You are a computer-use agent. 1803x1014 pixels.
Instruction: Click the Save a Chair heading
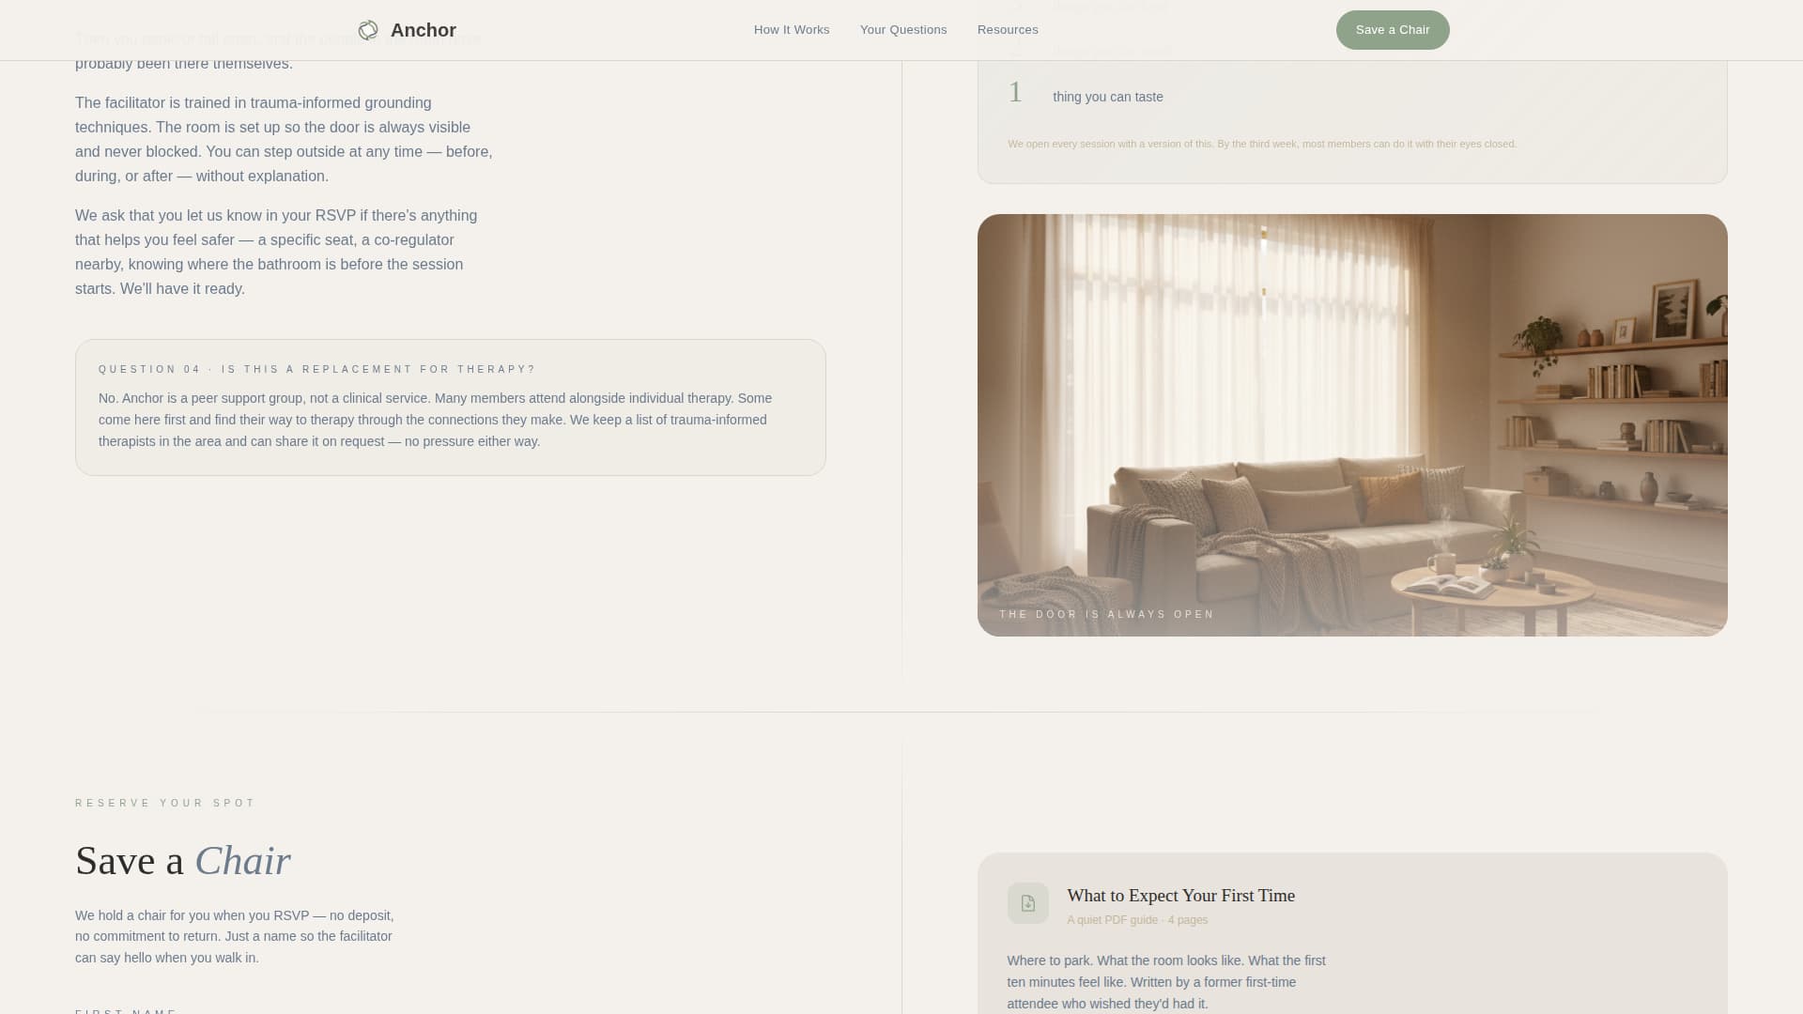coord(183,861)
